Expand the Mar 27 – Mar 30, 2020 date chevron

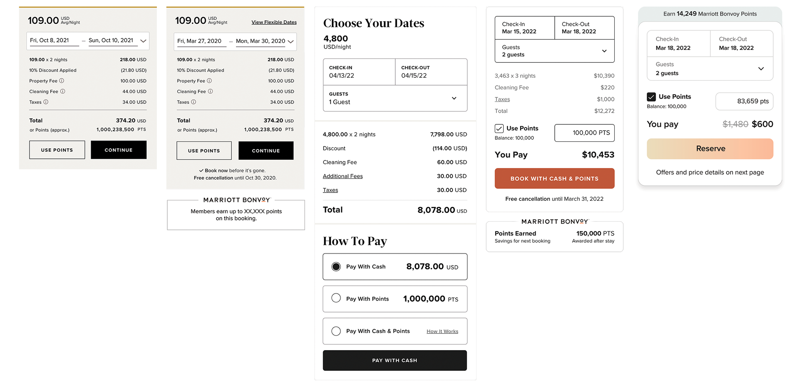pyautogui.click(x=290, y=42)
